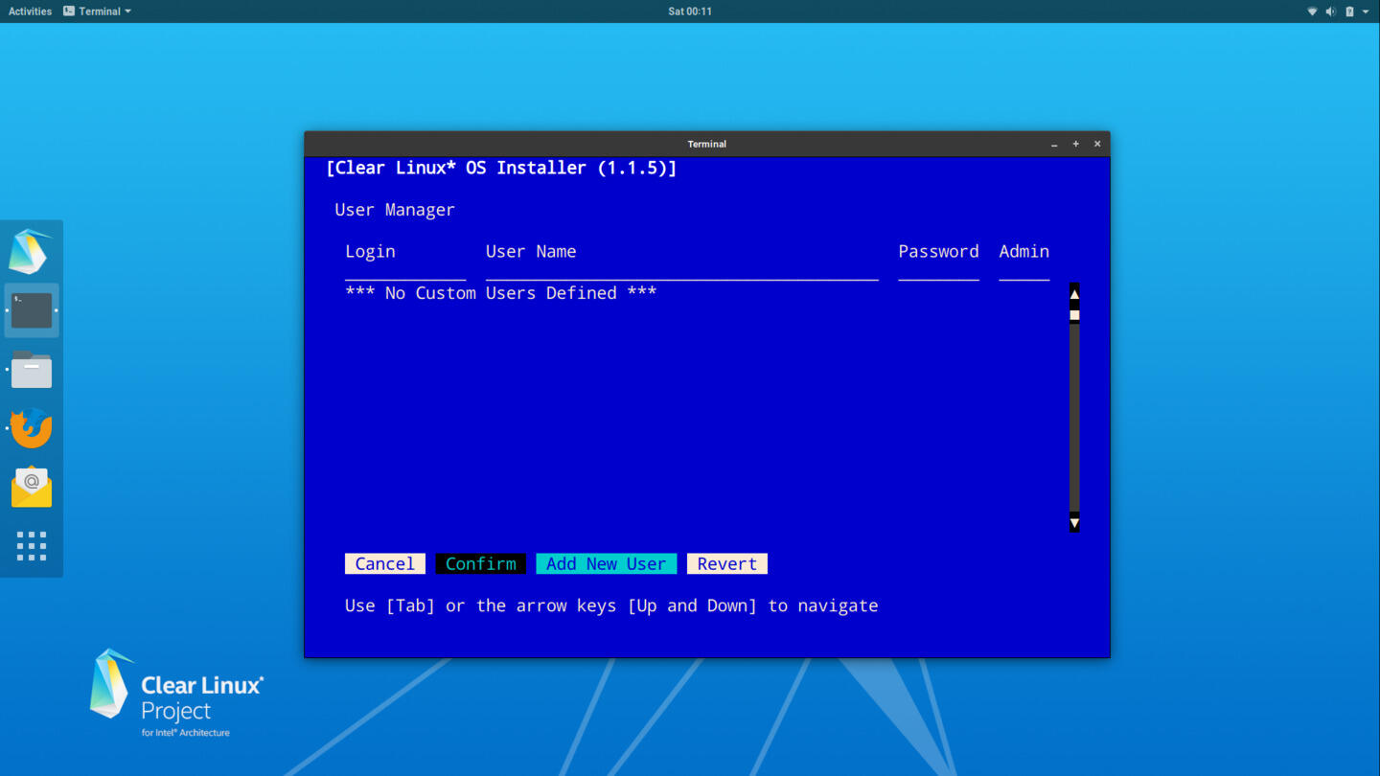The image size is (1380, 776).
Task: Click the Revert button
Action: point(727,563)
